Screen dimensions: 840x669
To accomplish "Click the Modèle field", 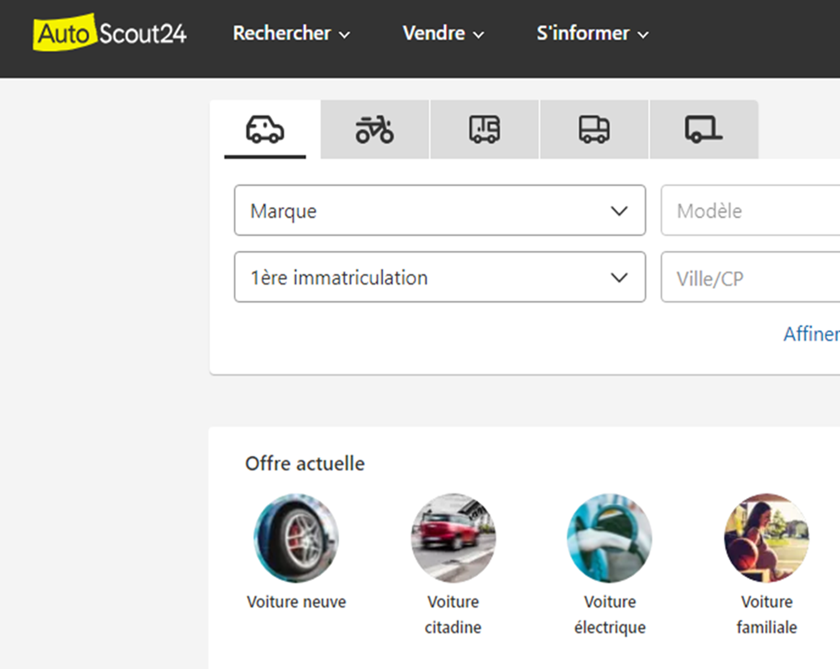I will pos(749,210).
